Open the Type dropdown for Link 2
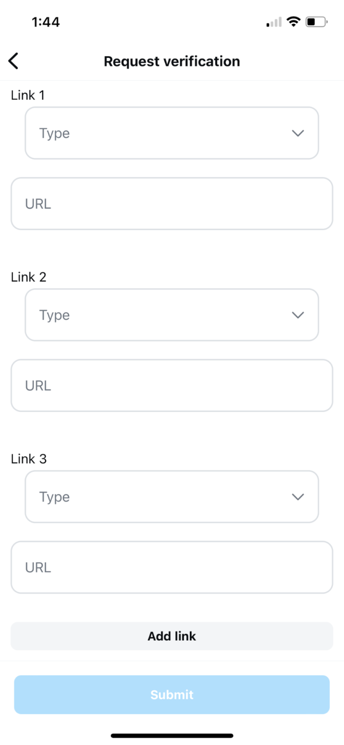The image size is (344, 745). tap(172, 315)
